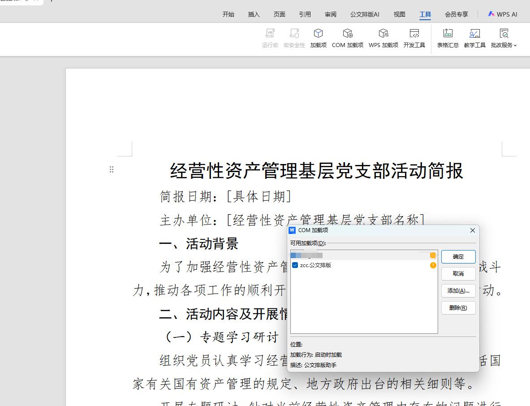Viewport: 530px width, 406px height.
Task: Go to the 页面 tab
Action: coord(280,14)
